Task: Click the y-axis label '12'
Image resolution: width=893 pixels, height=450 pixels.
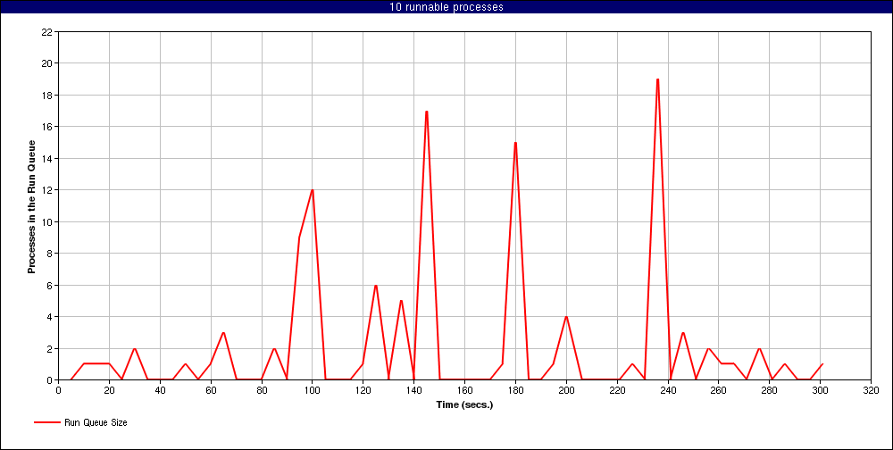Action: coord(47,190)
